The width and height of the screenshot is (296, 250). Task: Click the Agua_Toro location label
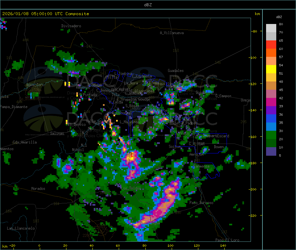[35, 85]
